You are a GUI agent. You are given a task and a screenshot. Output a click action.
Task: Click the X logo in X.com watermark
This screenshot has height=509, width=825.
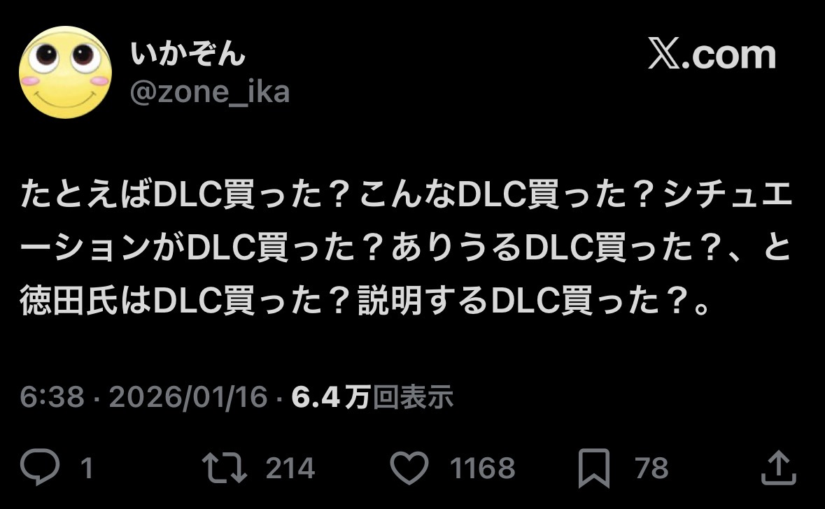coord(664,53)
